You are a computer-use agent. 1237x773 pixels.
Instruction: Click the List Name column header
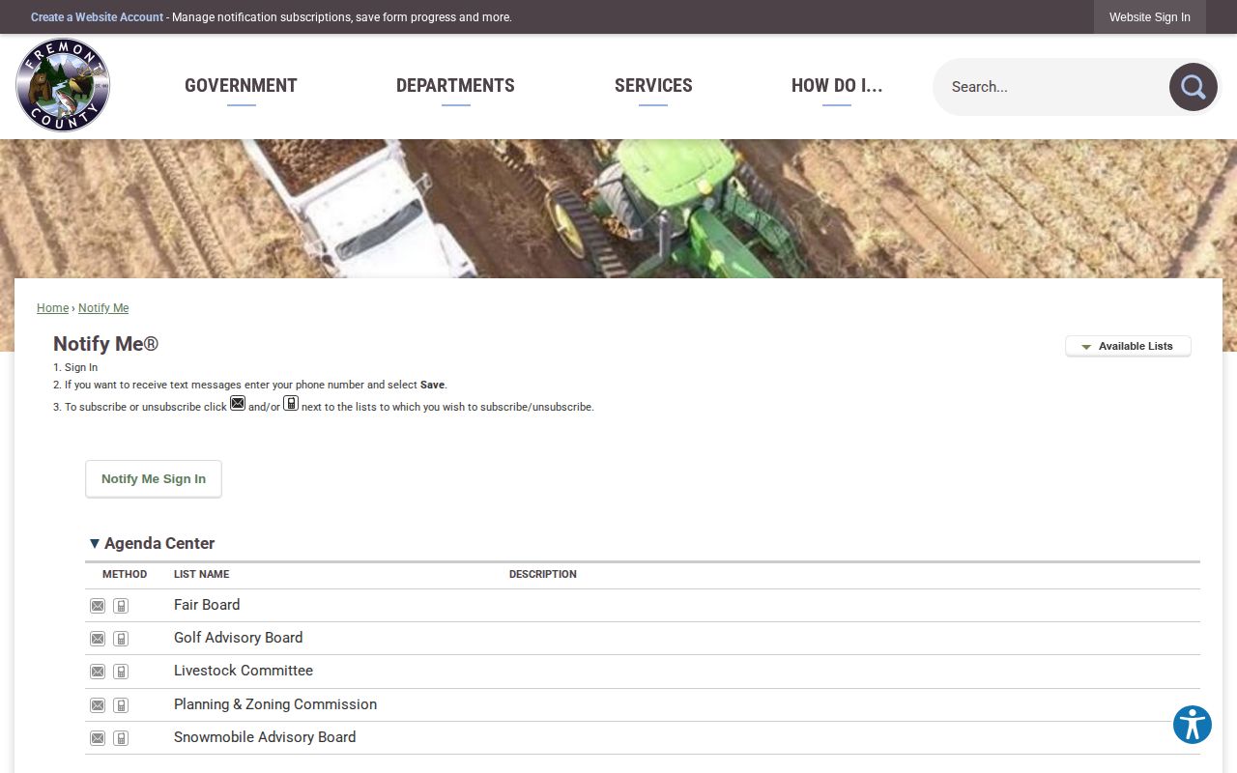[x=201, y=574]
